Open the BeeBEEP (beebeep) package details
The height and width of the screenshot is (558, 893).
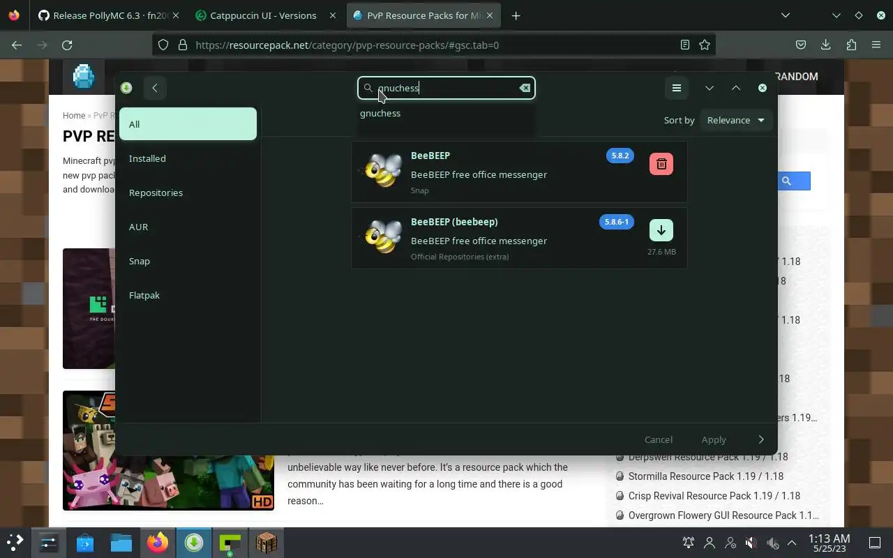click(519, 238)
